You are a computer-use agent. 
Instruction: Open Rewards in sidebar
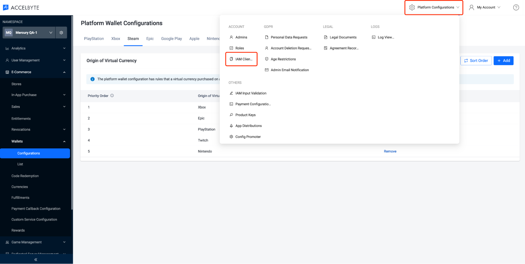click(18, 230)
